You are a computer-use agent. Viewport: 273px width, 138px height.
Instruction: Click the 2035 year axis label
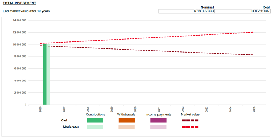click(254, 109)
